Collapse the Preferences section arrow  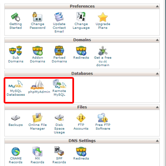(x=157, y=6)
